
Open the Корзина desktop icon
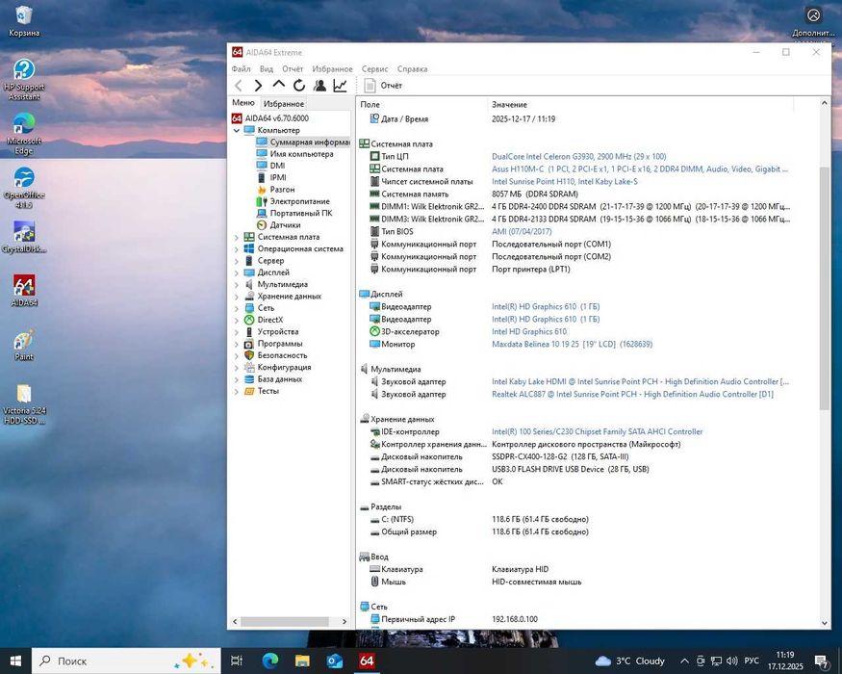click(x=24, y=21)
